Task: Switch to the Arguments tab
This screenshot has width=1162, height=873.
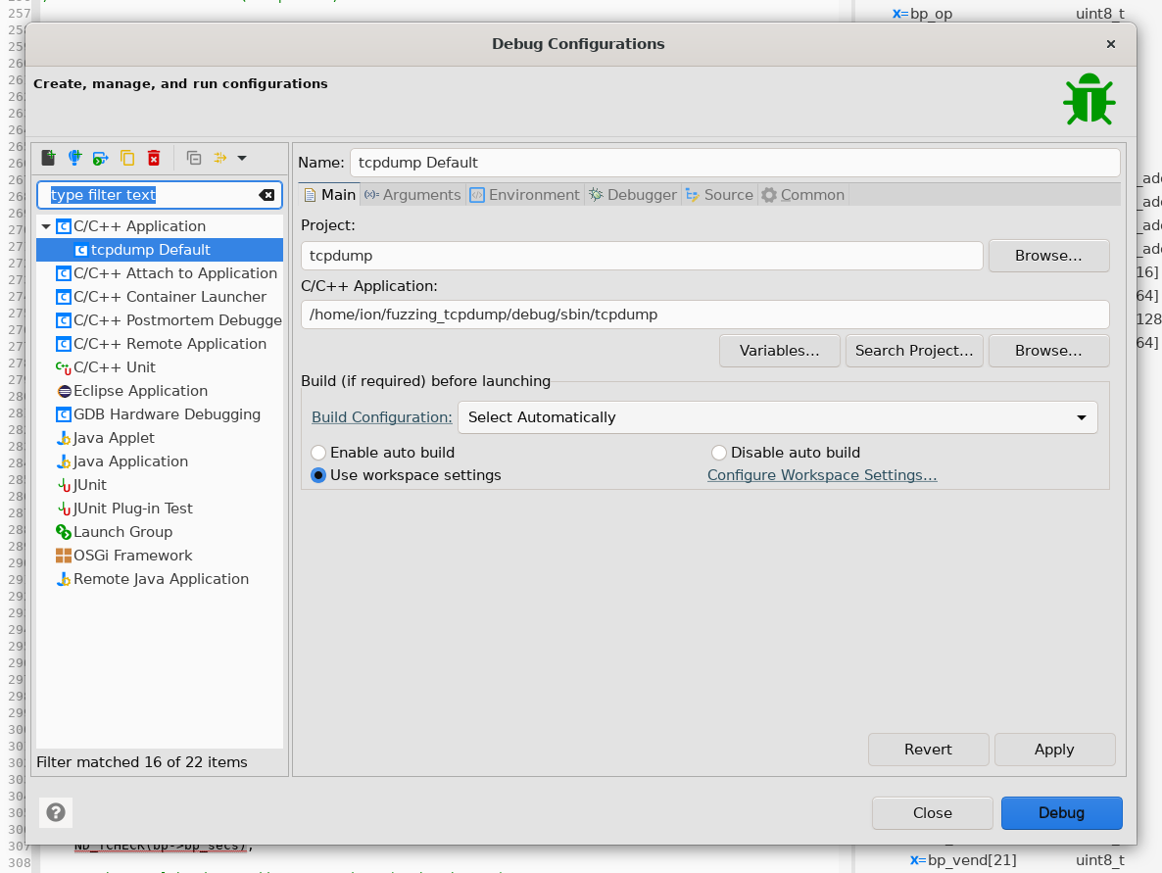Action: click(412, 195)
